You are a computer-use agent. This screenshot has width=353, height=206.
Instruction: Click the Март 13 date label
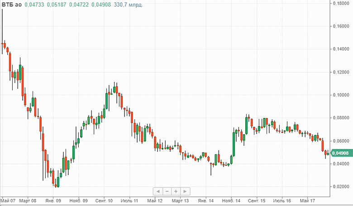pyautogui.click(x=180, y=201)
